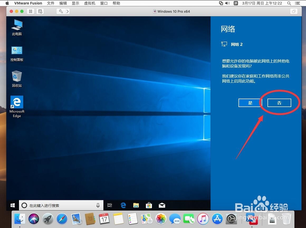Open Mail app from the taskbar
Image resolution: width=306 pixels, height=228 pixels.
(x=162, y=205)
